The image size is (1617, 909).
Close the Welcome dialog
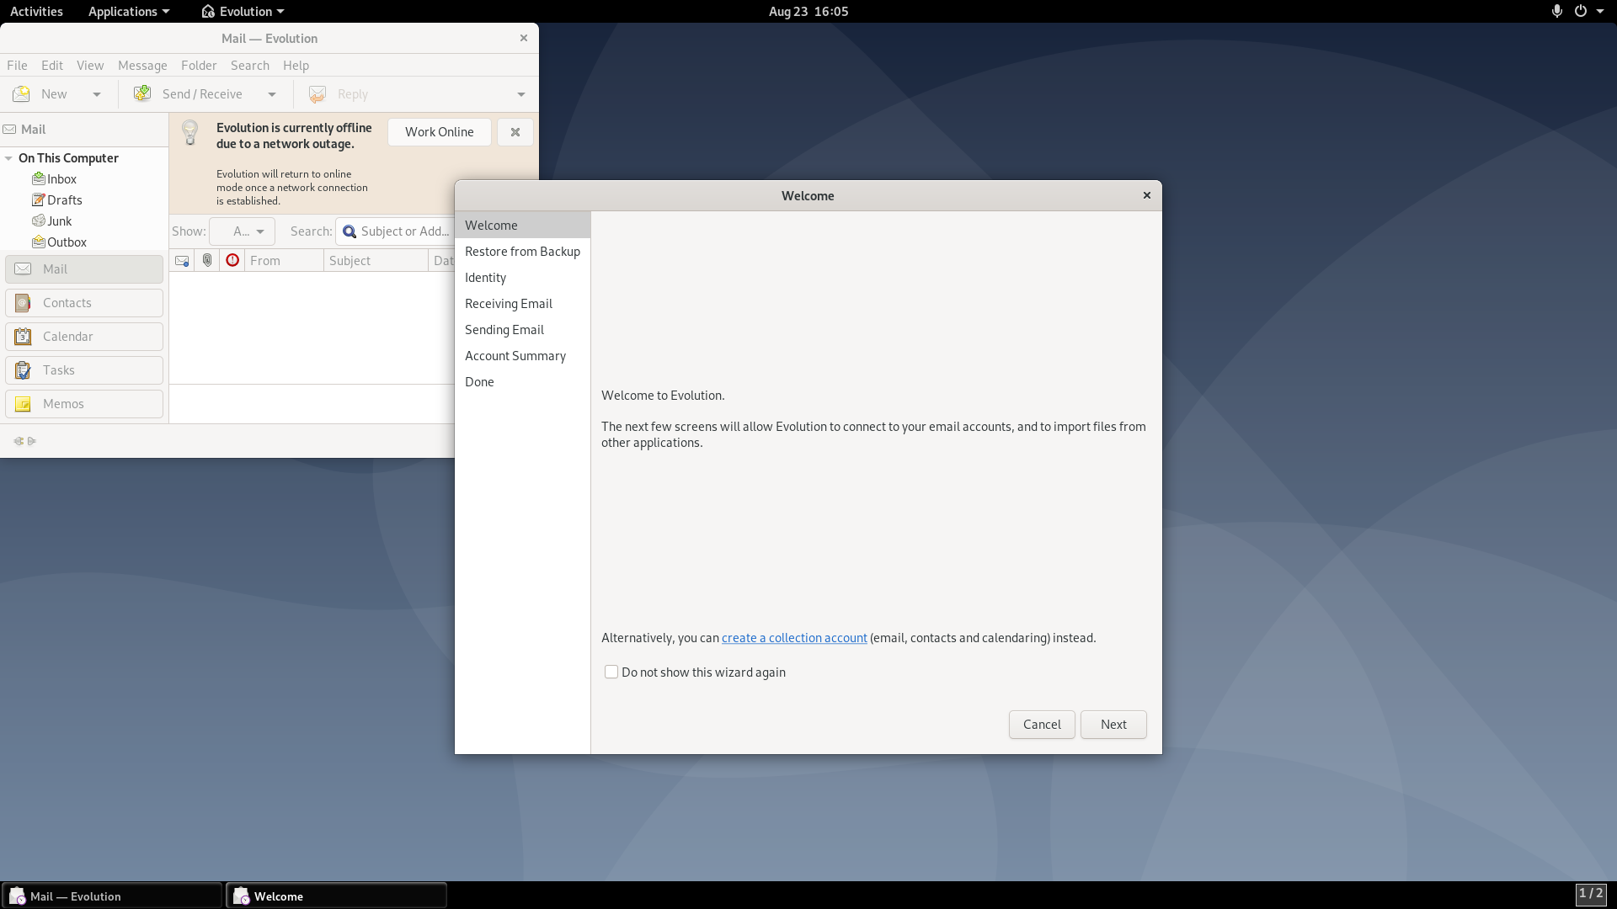1146,195
